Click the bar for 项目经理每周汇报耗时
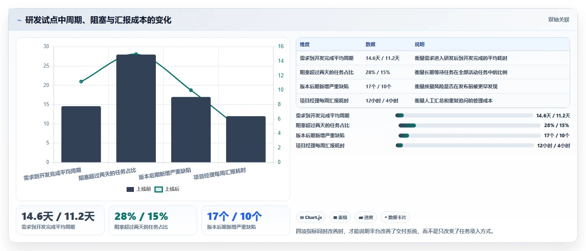The image size is (586, 251). tap(246, 139)
